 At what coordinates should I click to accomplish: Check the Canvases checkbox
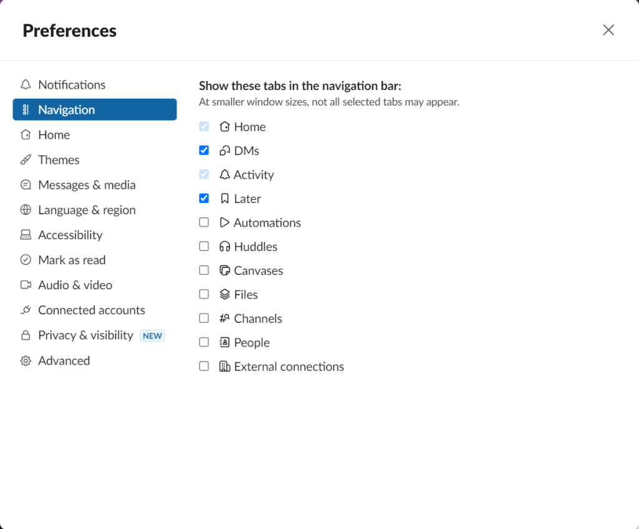[x=204, y=270]
